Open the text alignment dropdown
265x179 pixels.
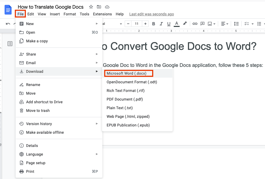coord(227,24)
